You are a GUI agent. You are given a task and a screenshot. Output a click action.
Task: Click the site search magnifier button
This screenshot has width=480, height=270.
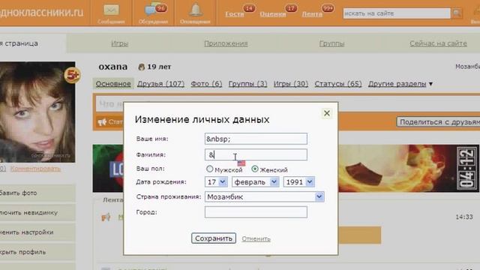click(x=457, y=13)
